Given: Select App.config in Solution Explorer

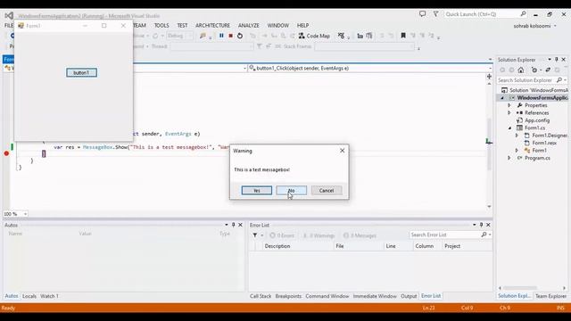Looking at the screenshot, I should [x=537, y=120].
